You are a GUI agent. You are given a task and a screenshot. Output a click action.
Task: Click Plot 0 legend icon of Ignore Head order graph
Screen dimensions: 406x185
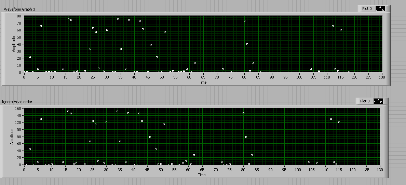tap(378, 101)
